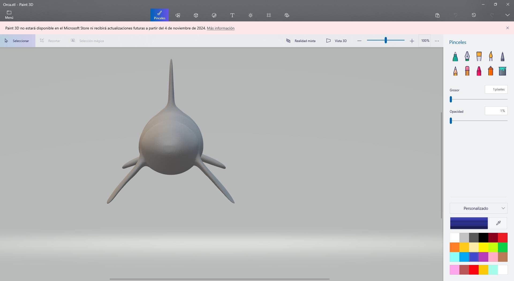Toggle Vista 3D view
The width and height of the screenshot is (514, 281).
click(336, 41)
